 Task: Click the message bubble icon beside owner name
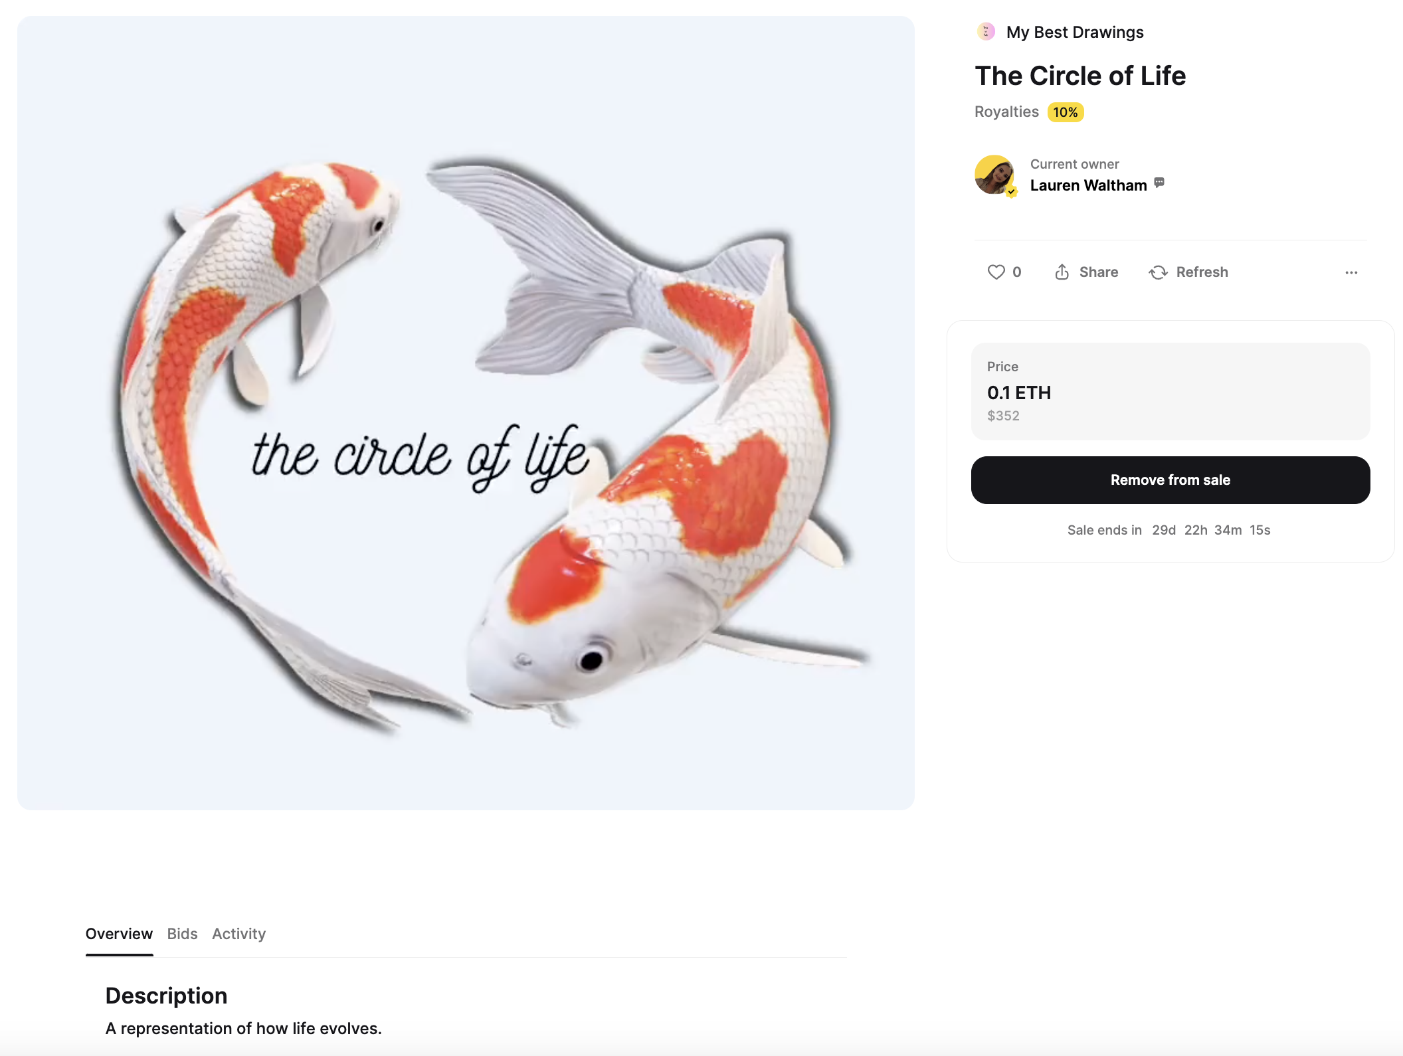(1159, 183)
